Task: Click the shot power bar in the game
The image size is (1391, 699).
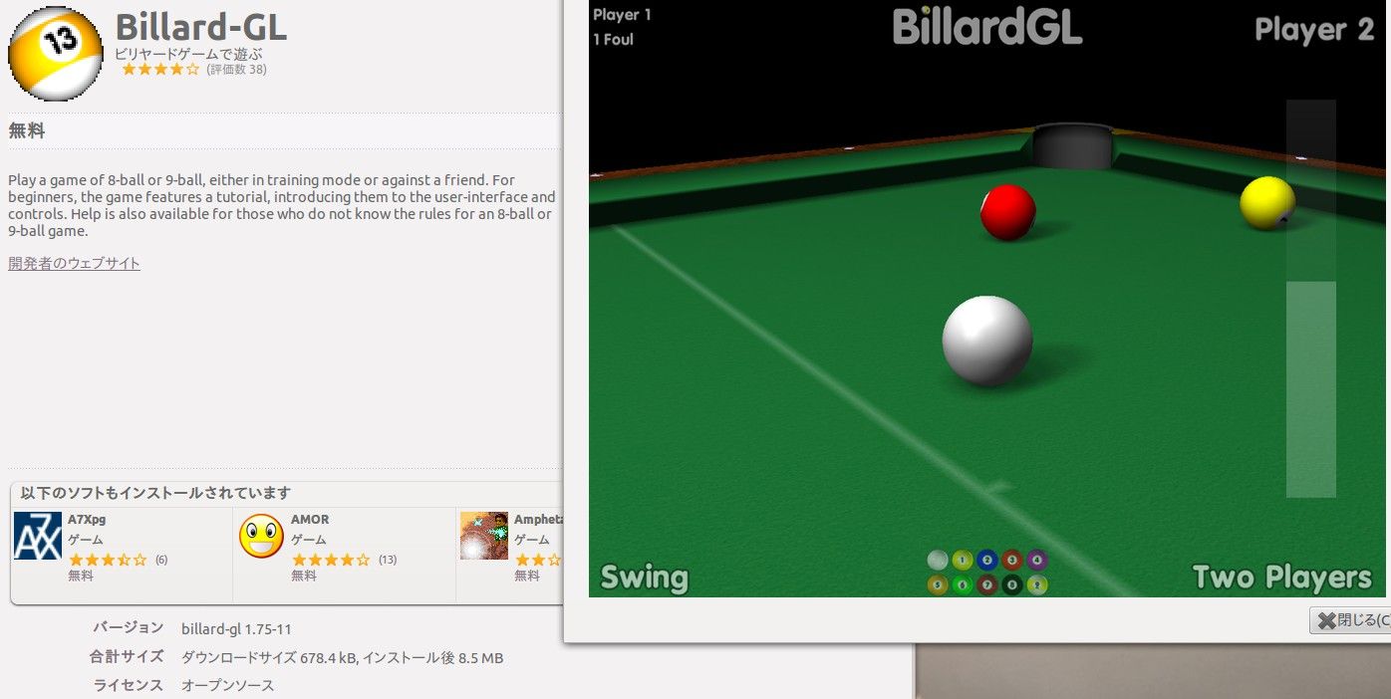Action: 1310,298
